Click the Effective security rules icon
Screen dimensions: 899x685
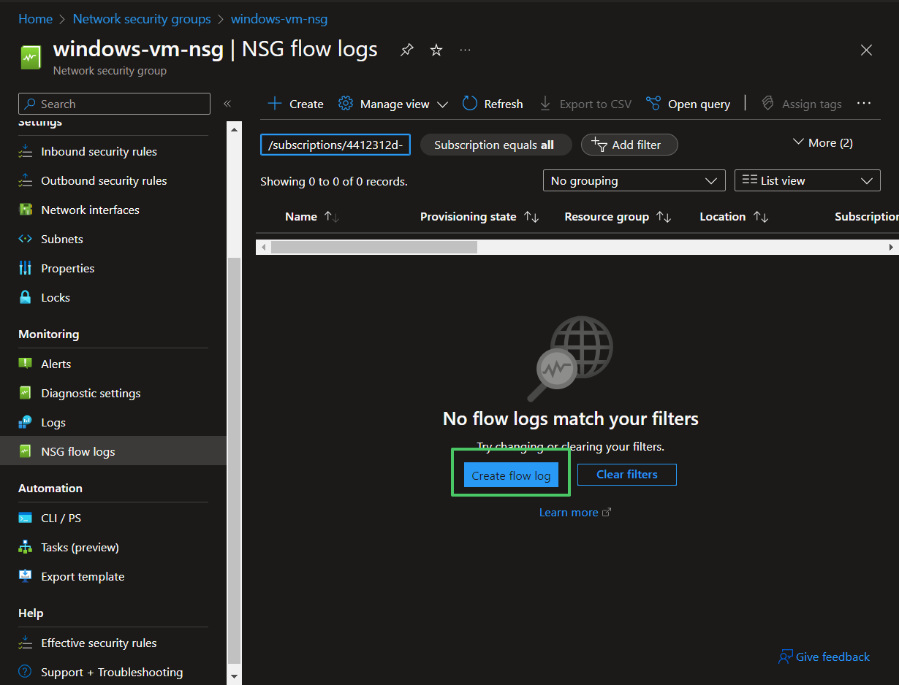[26, 643]
